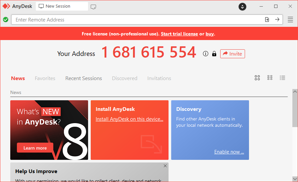Open the hamburger main menu
298x182 pixels.
click(290, 20)
